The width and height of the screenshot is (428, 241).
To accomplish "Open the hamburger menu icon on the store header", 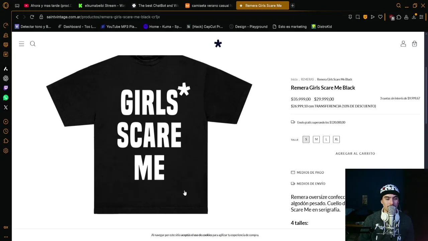I will point(21,44).
